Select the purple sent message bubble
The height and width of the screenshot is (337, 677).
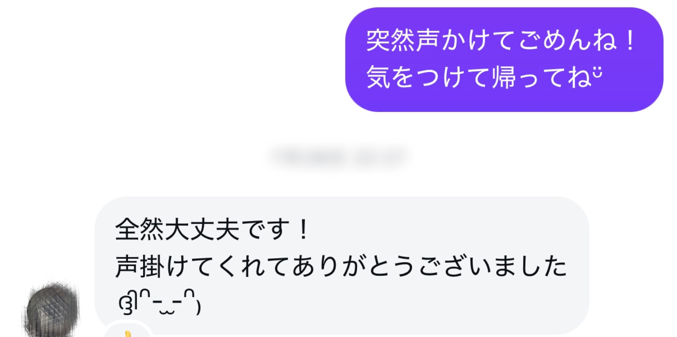click(504, 60)
